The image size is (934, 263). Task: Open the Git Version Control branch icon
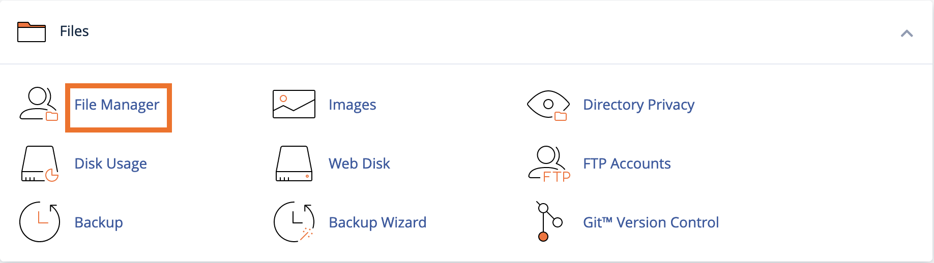[549, 221]
